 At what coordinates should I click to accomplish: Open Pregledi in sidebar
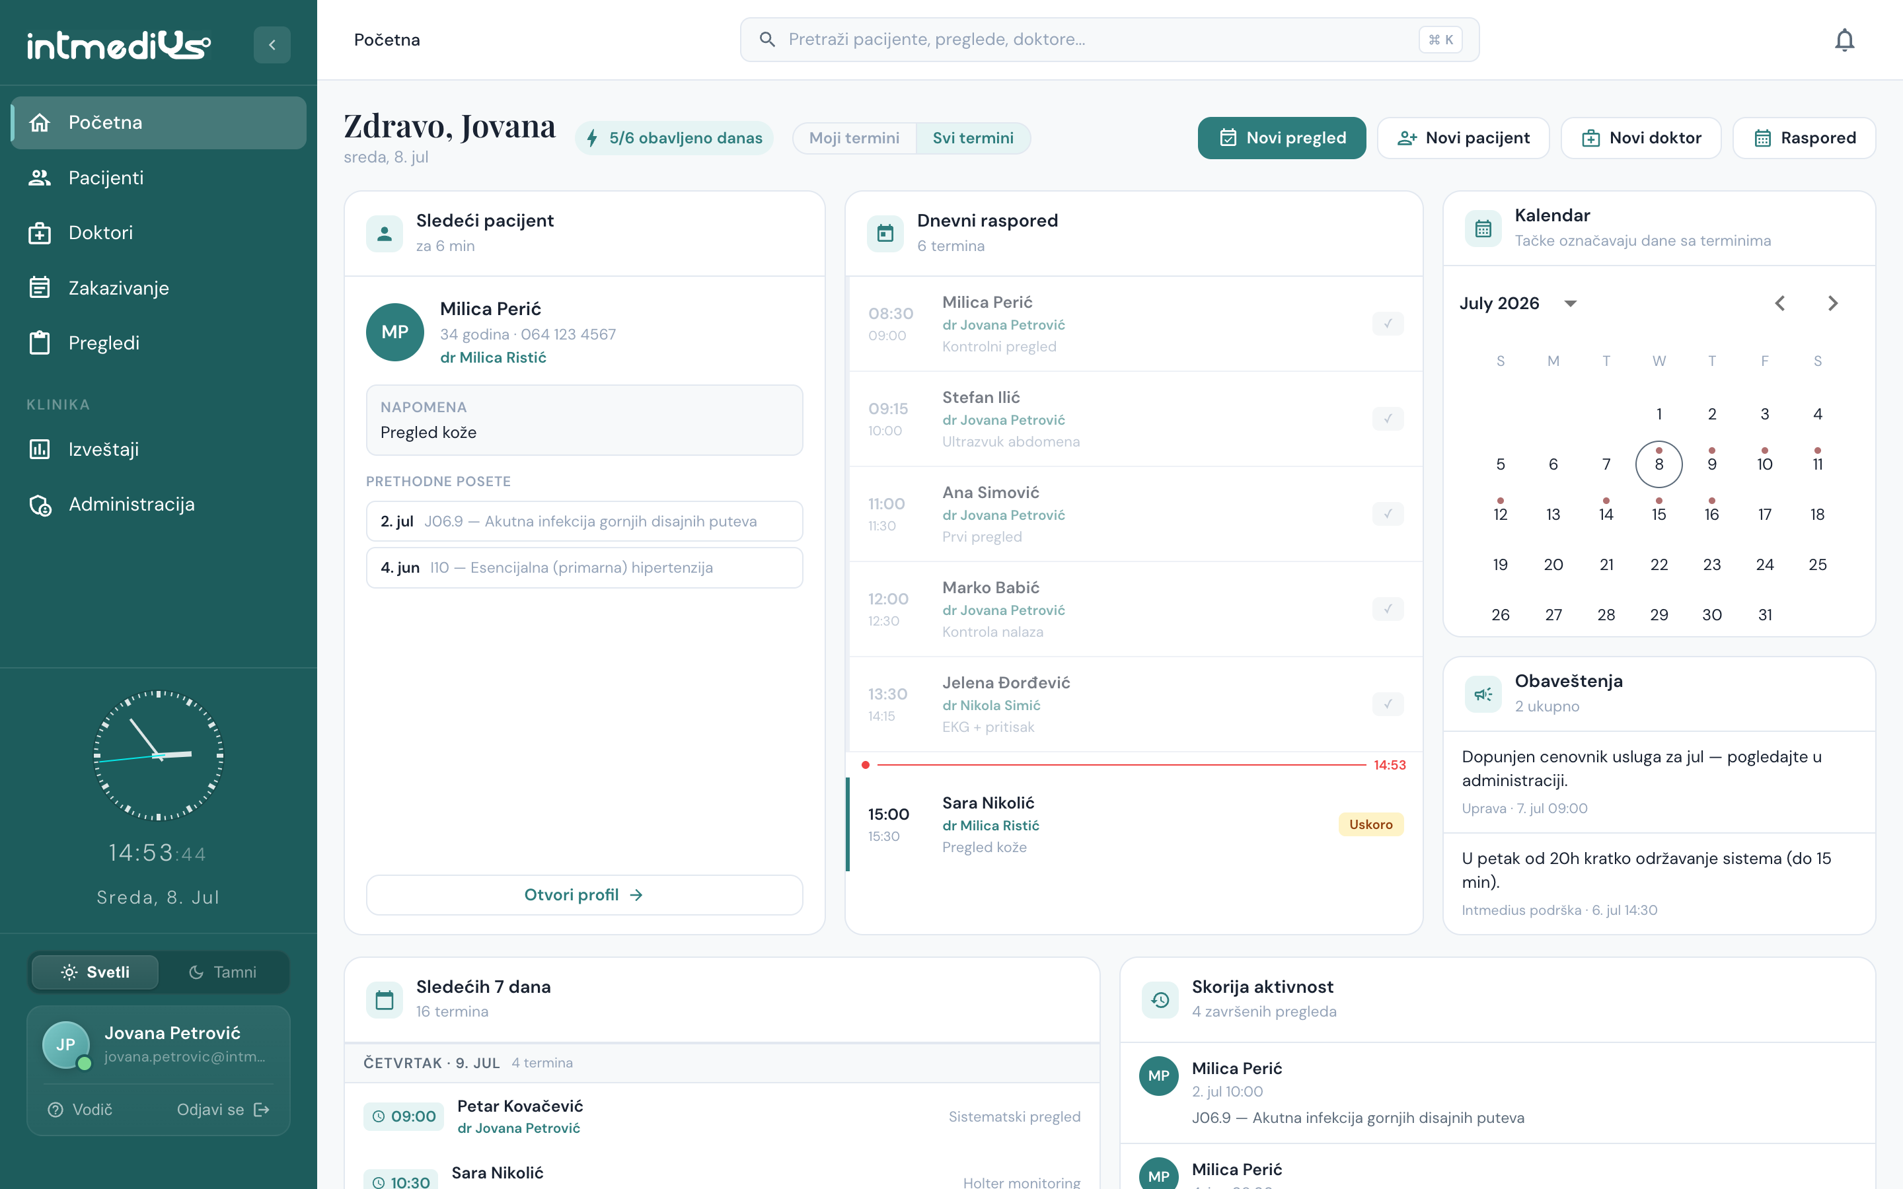pyautogui.click(x=159, y=343)
